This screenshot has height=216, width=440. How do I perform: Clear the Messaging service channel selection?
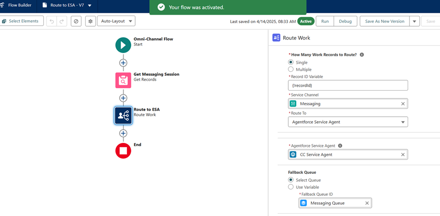pos(403,103)
